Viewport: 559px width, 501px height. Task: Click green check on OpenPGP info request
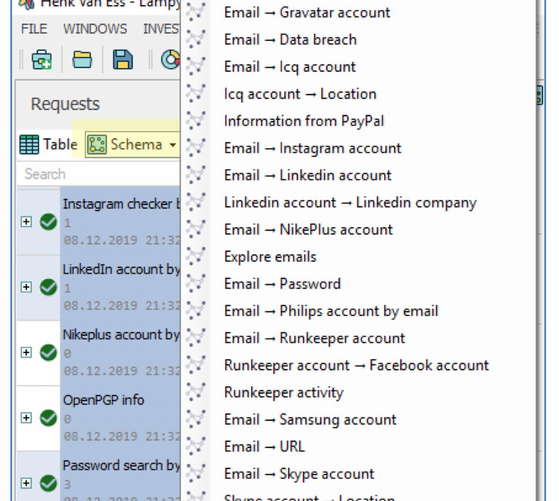(48, 418)
